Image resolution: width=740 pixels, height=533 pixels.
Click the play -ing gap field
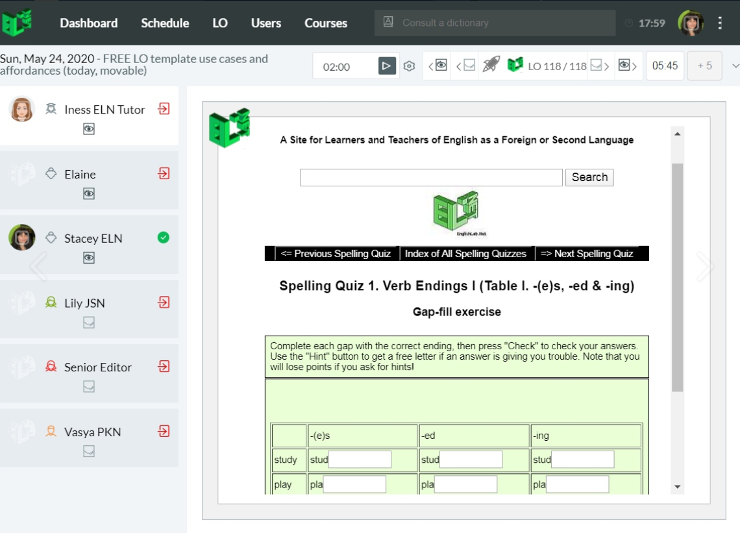578,484
